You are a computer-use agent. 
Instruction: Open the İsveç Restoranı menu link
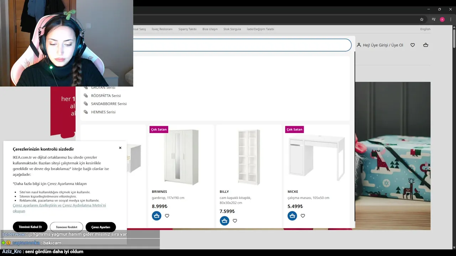[162, 29]
